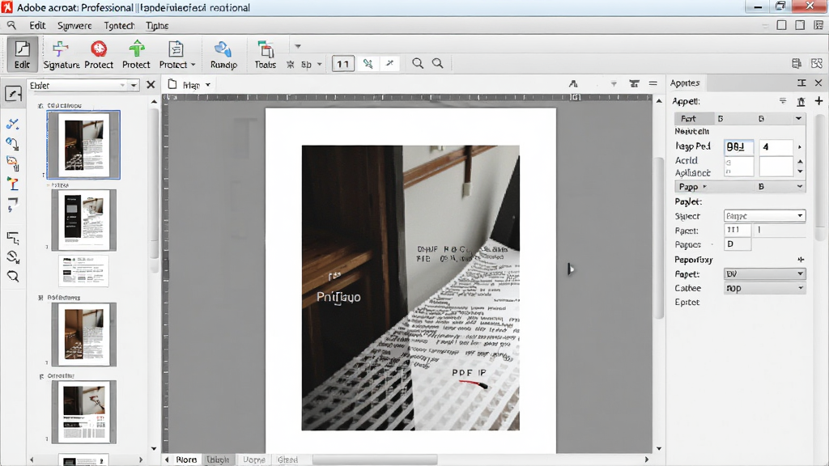
Task: Open the friap page dropdown above the document
Action: 189,84
